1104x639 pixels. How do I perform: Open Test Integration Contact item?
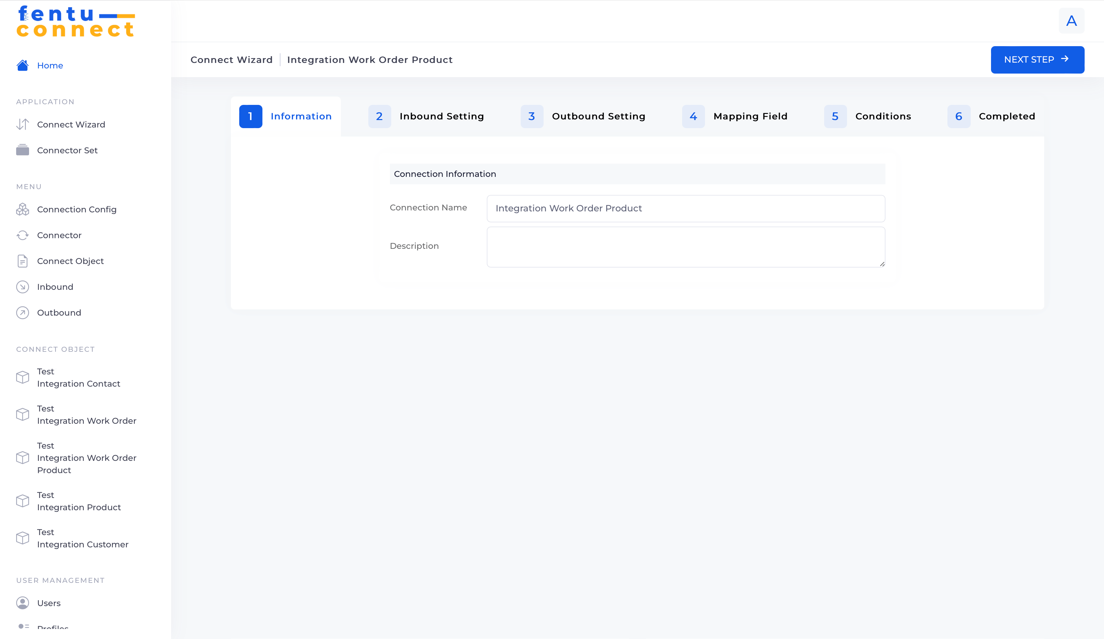point(78,377)
